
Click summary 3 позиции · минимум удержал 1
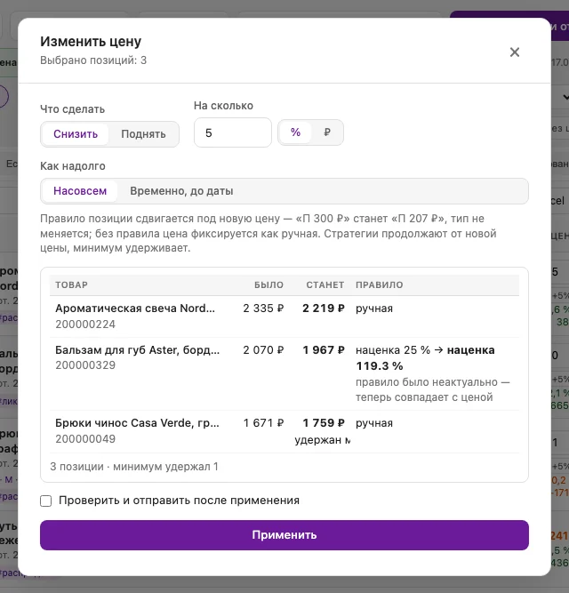pyautogui.click(x=134, y=467)
